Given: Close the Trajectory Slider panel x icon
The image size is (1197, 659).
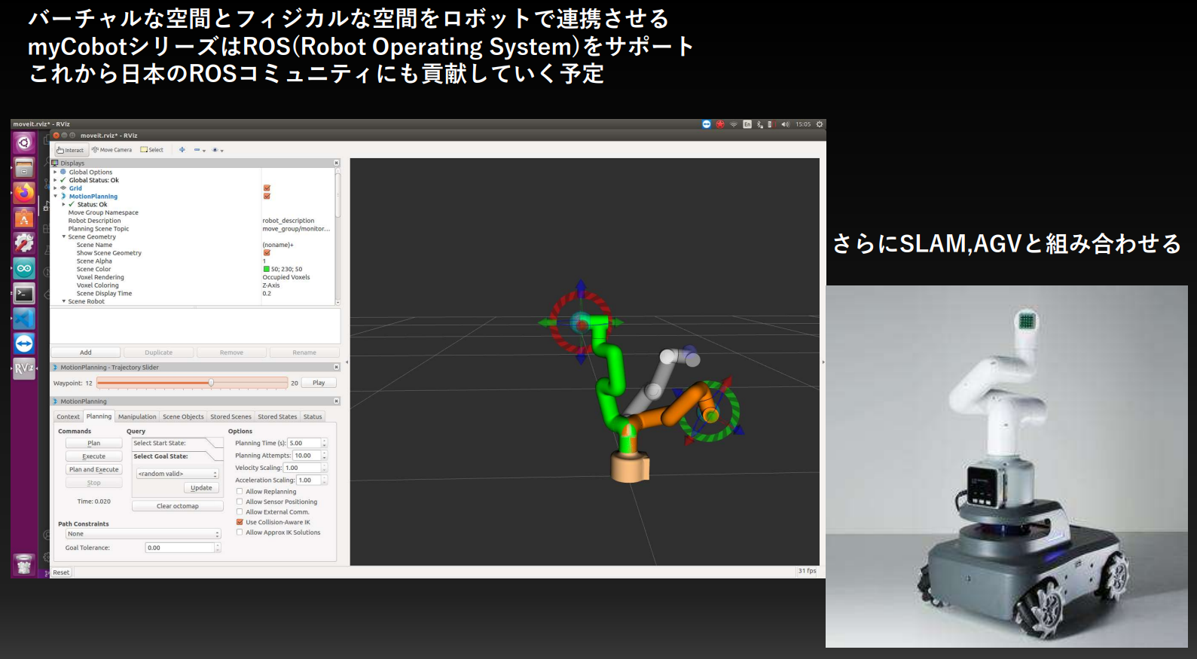Looking at the screenshot, I should [x=336, y=368].
